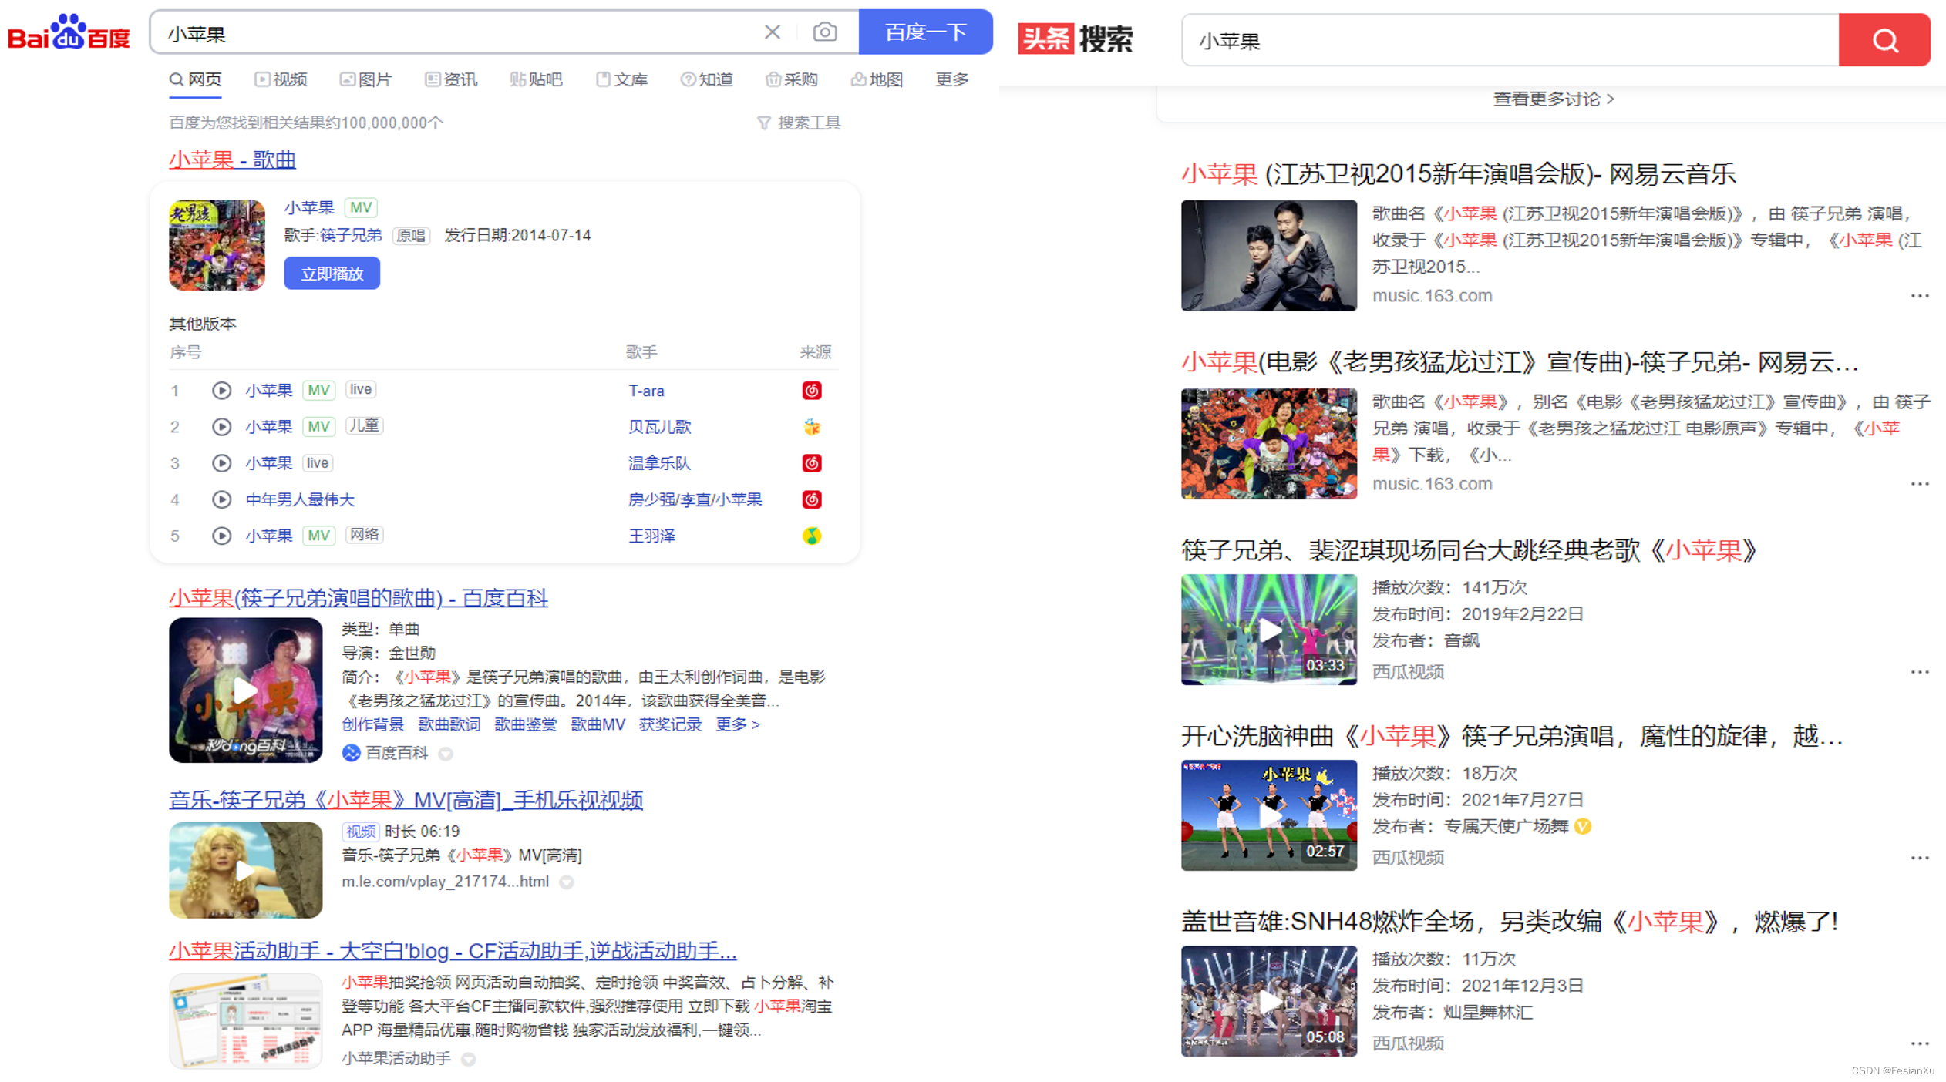Play the 温拿乐队 live version
Viewport: 1946px width, 1082px height.
click(221, 463)
